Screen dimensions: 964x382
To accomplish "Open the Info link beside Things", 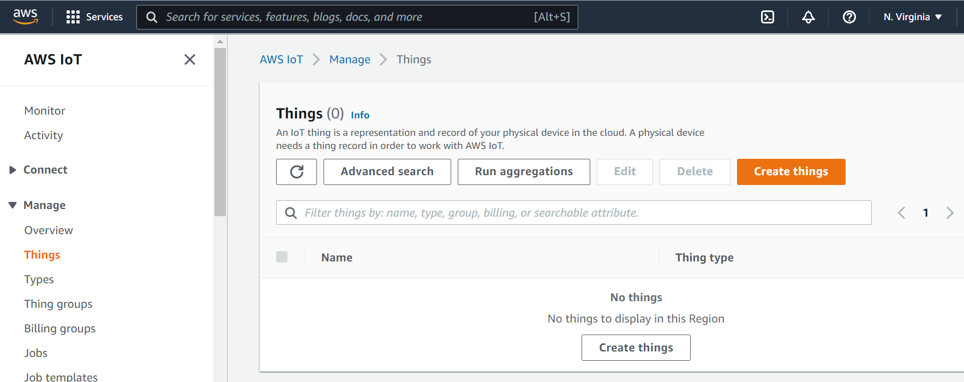I will click(360, 115).
